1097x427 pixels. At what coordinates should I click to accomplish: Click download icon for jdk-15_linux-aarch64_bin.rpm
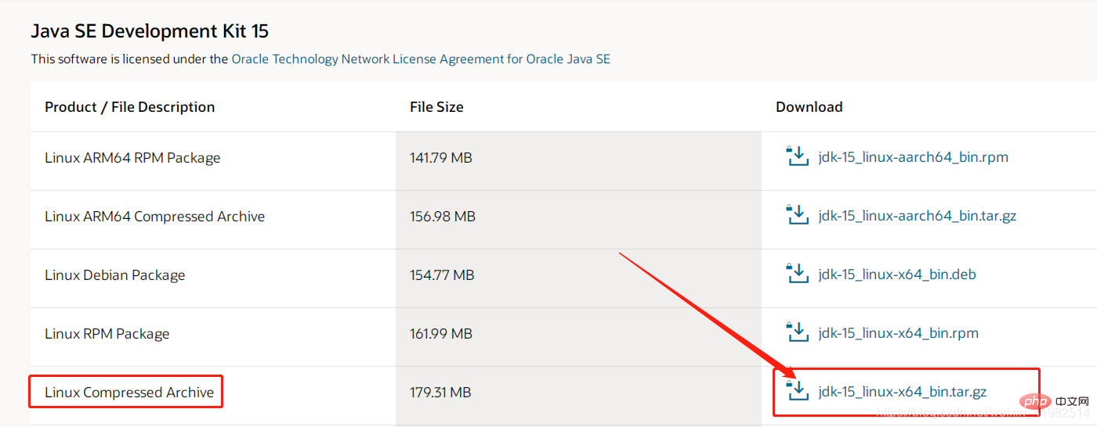tap(797, 156)
